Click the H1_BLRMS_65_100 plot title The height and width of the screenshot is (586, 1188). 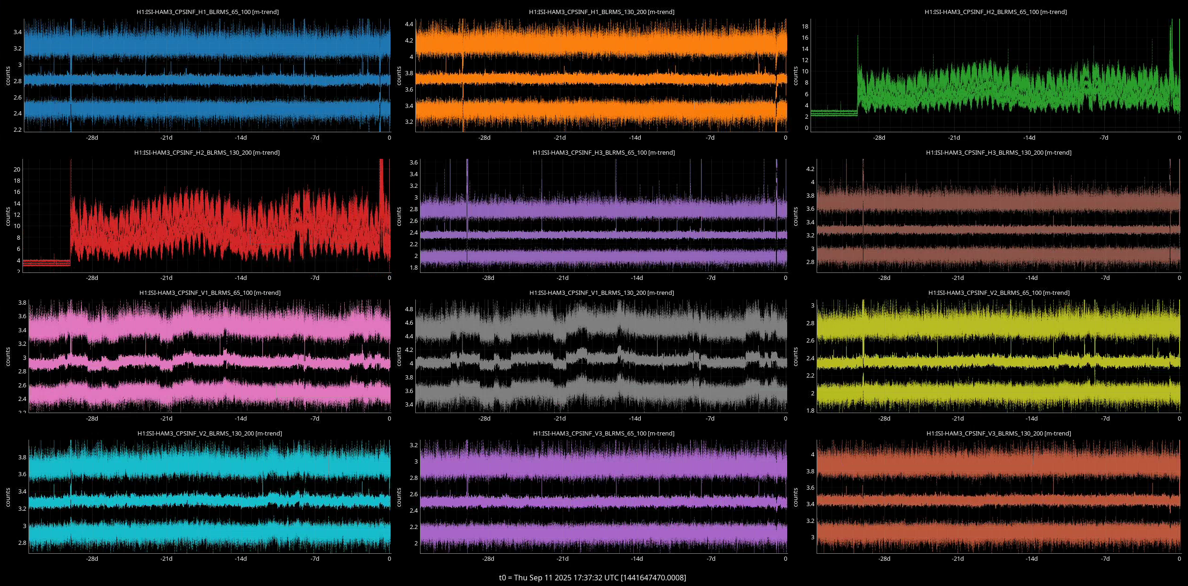(x=207, y=12)
